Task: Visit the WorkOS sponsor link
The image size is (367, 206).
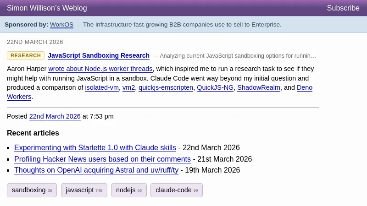Action: pyautogui.click(x=61, y=25)
